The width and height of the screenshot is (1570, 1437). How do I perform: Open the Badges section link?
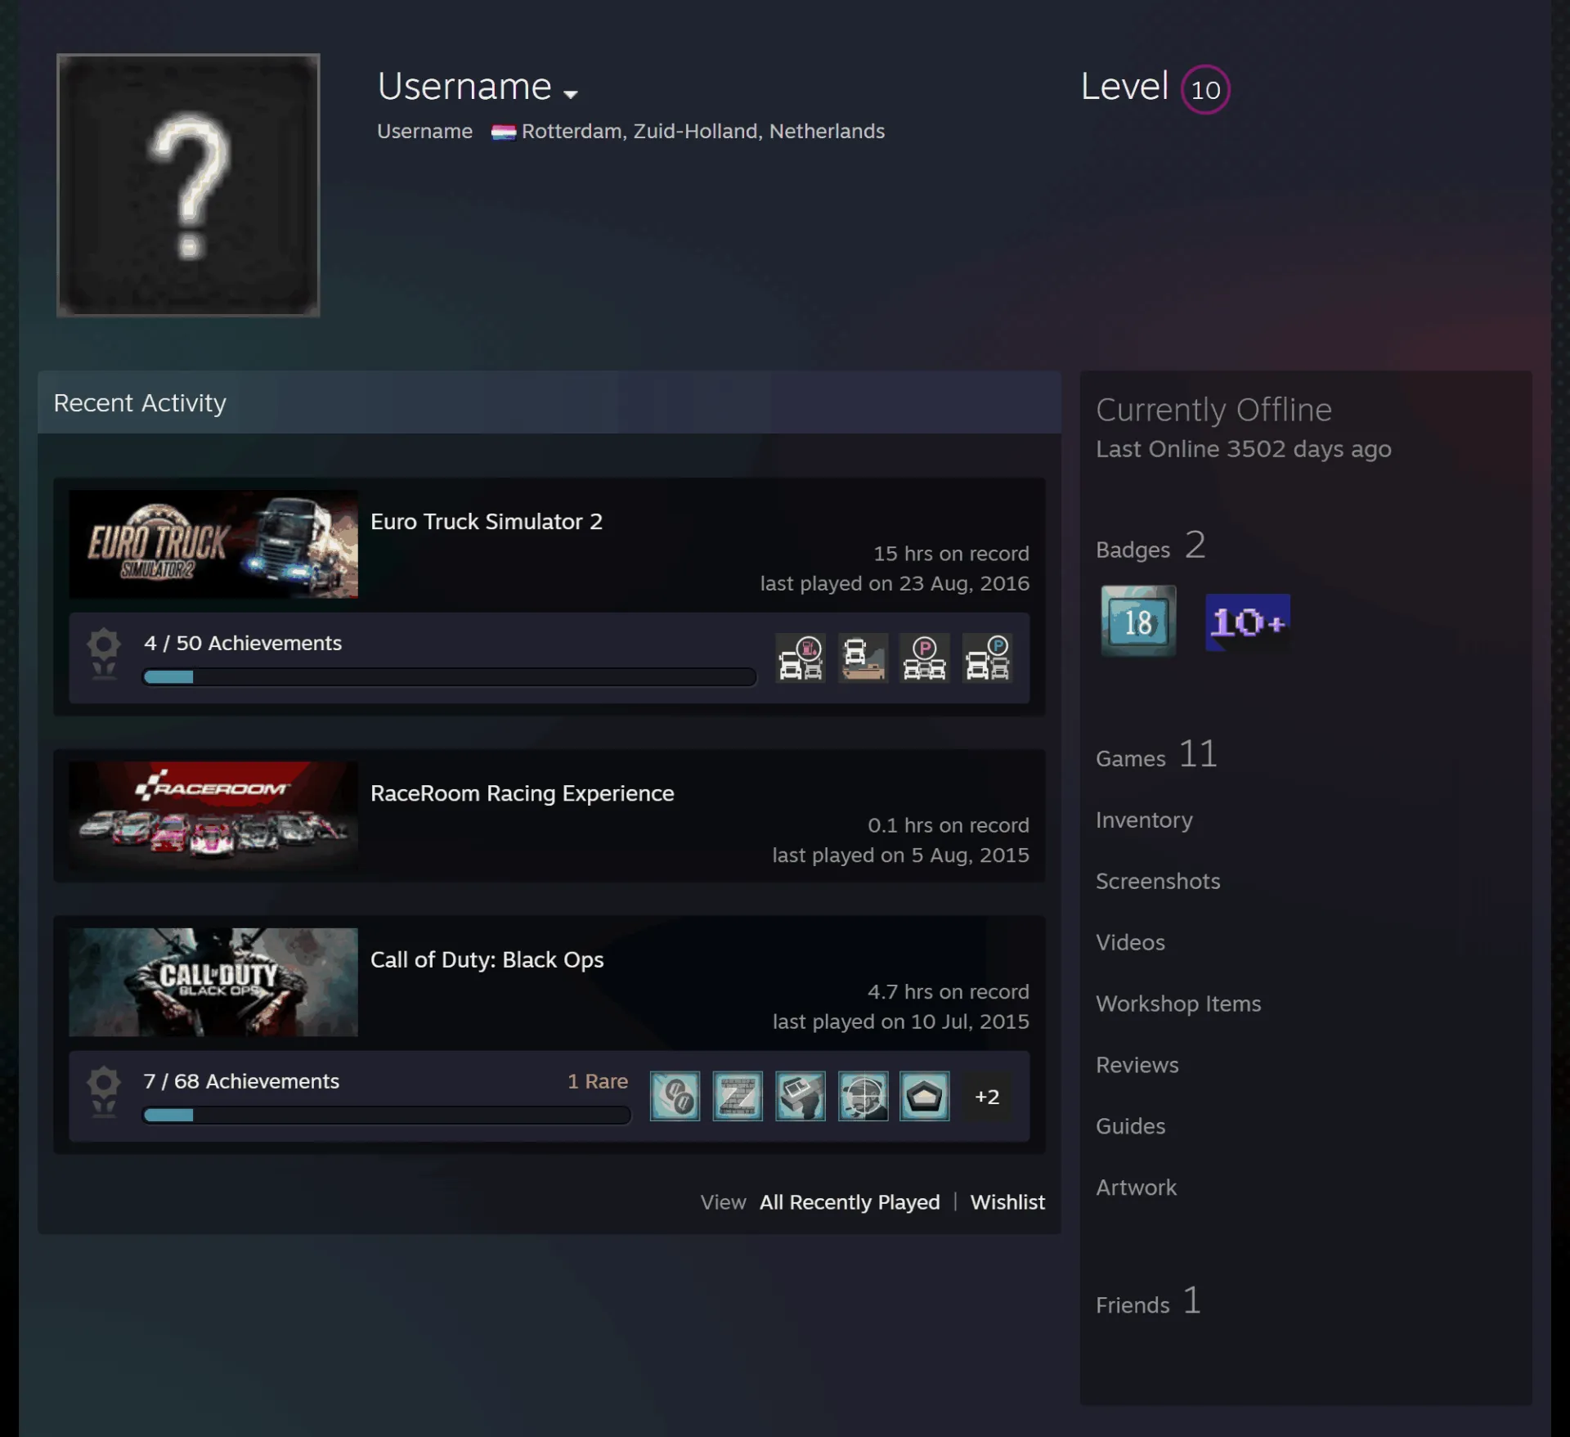pyautogui.click(x=1151, y=546)
